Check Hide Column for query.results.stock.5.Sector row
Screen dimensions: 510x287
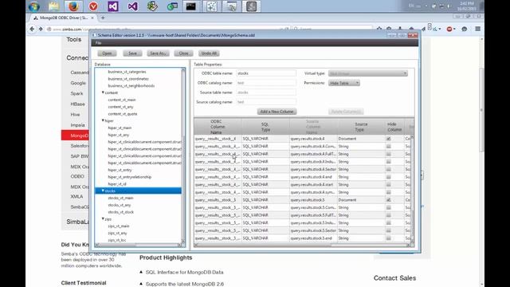tap(389, 230)
